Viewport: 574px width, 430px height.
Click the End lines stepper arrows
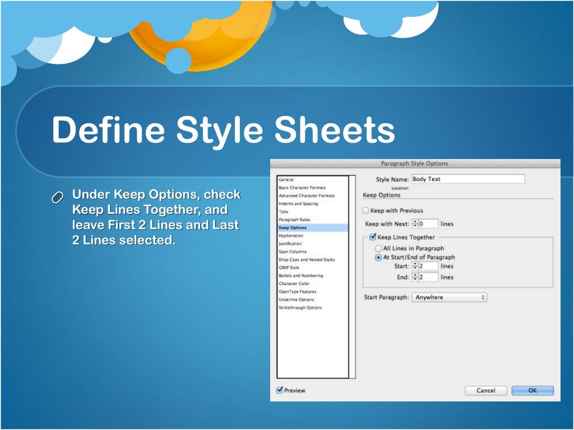coord(415,277)
